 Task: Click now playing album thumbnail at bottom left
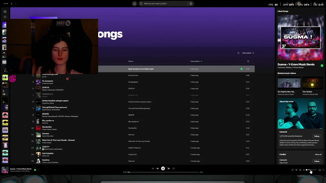[x=5, y=170]
